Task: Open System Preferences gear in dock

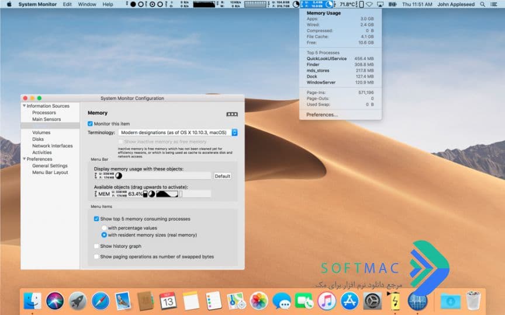Action: click(372, 301)
